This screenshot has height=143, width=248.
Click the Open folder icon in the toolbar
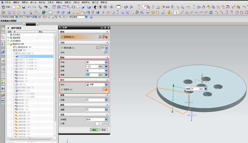tap(19, 7)
